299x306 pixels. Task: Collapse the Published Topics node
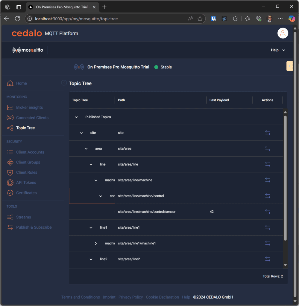click(76, 117)
